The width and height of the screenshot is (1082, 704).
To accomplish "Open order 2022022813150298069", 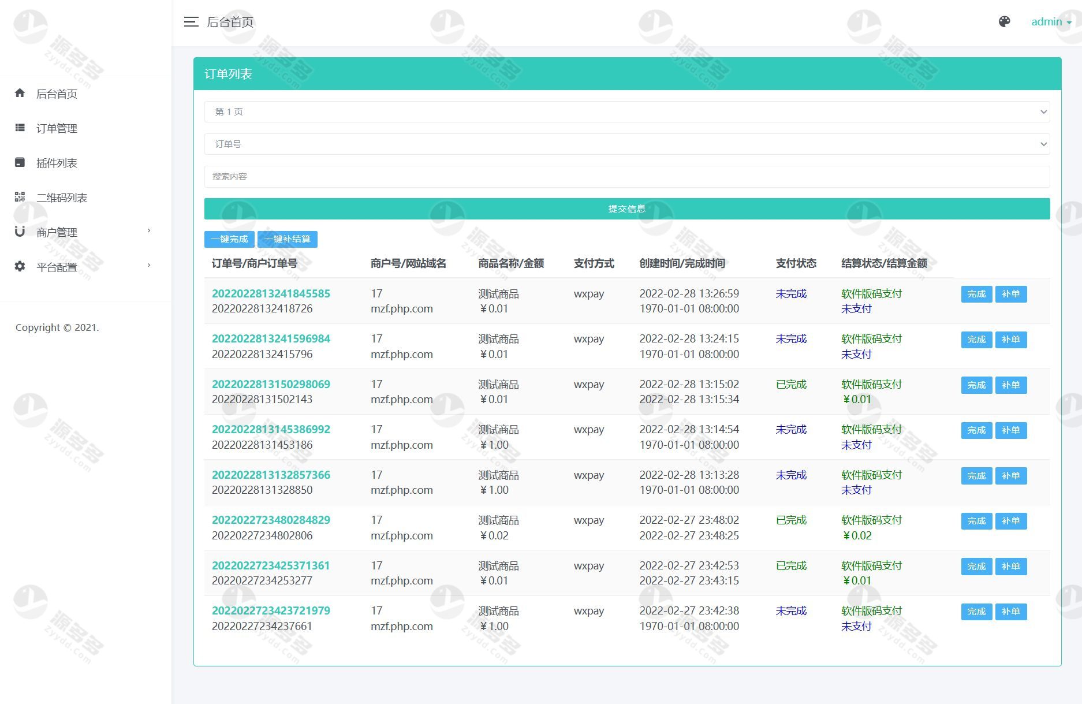I will tap(271, 384).
